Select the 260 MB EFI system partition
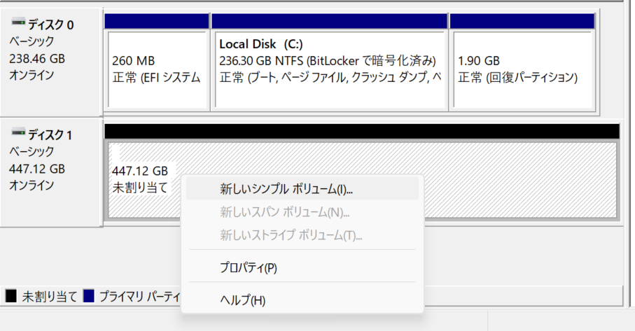 pos(157,69)
